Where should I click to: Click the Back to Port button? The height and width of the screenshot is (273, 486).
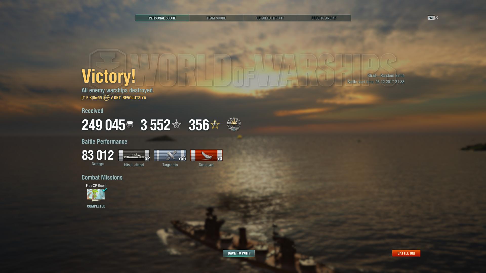pos(239,253)
